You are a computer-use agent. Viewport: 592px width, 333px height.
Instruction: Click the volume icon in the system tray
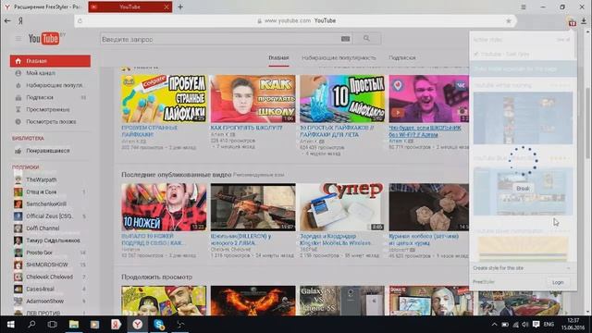point(525,325)
